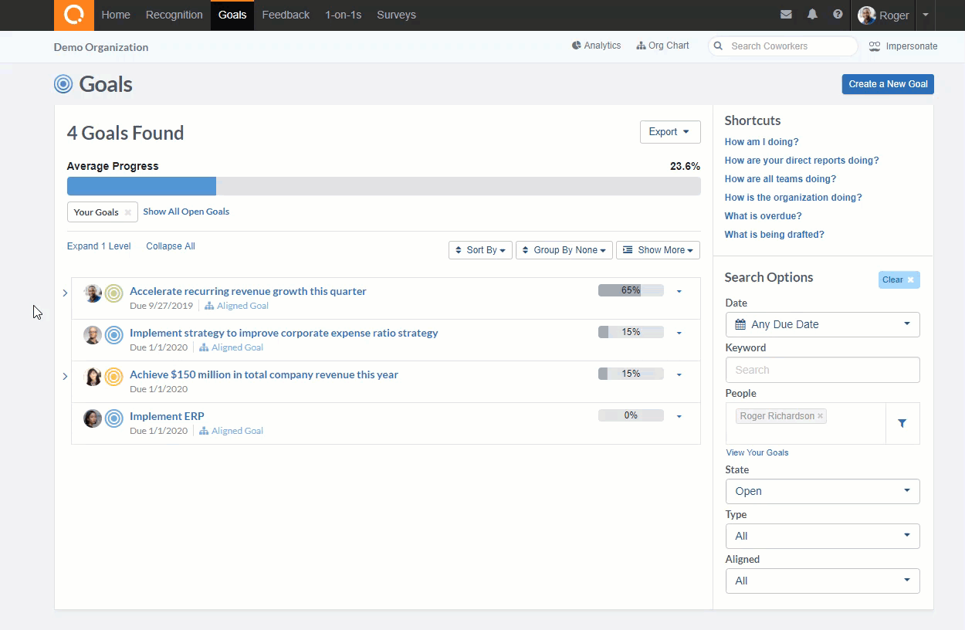Click orange target icon for $150 million goal
Viewport: 965px width, 630px height.
point(114,377)
